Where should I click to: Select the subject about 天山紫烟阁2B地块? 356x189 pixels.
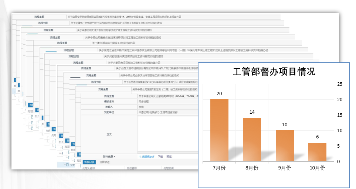point(168,96)
